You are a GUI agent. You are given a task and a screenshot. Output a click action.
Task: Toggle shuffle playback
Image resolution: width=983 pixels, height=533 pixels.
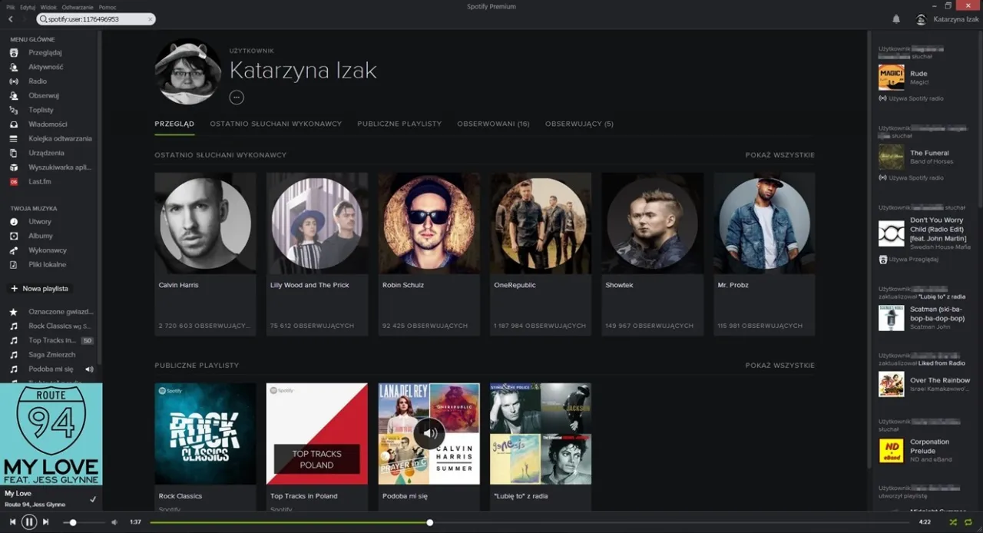(953, 522)
